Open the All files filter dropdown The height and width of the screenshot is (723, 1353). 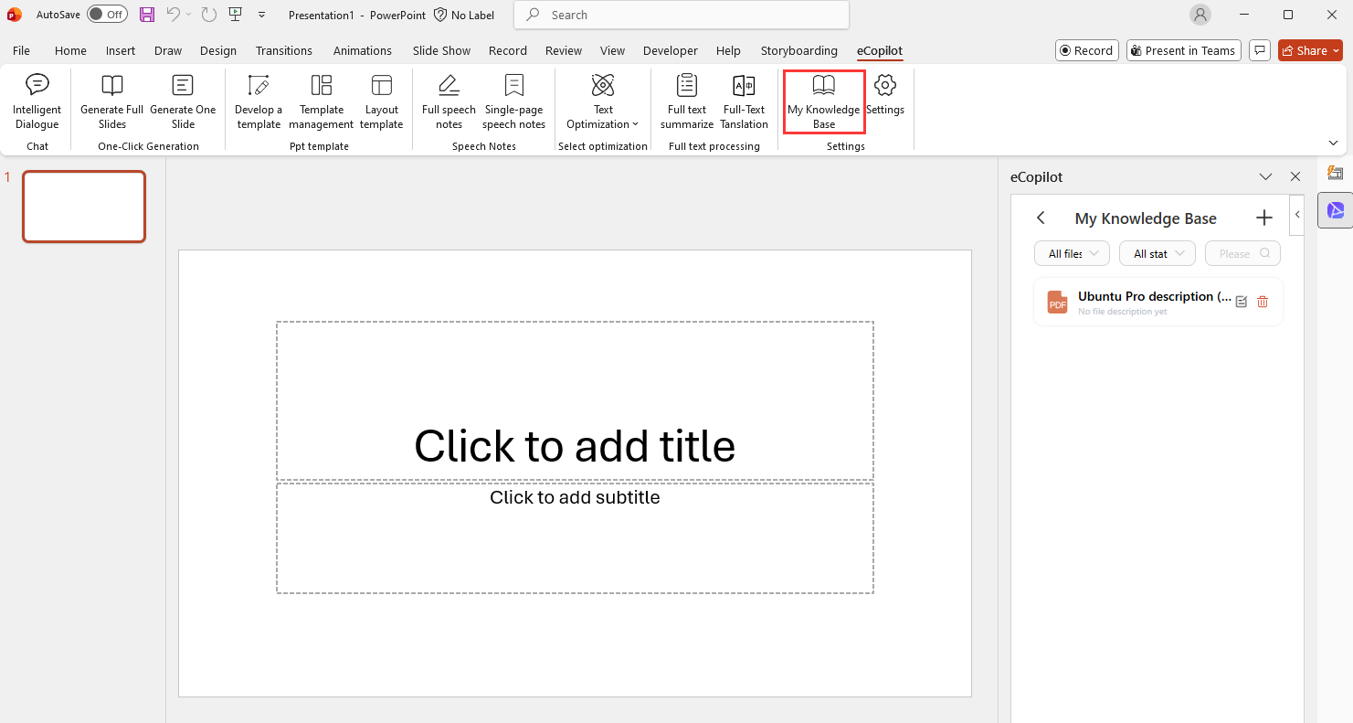(1072, 254)
